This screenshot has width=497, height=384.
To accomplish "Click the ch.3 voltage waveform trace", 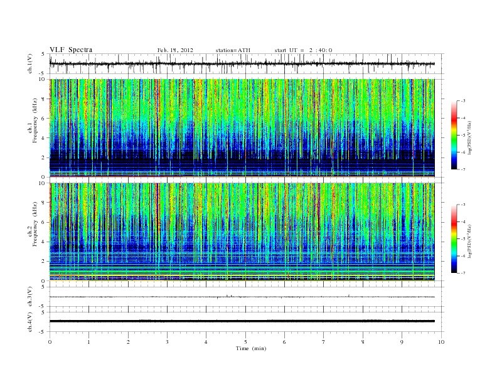I will [x=242, y=297].
